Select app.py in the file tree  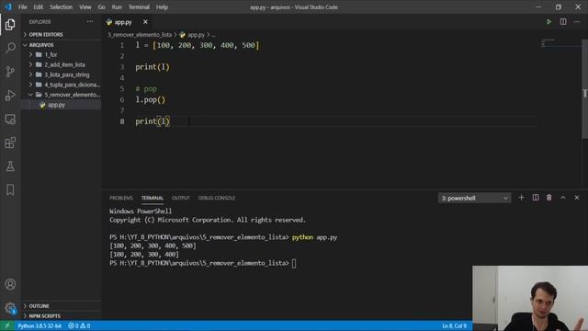62,105
